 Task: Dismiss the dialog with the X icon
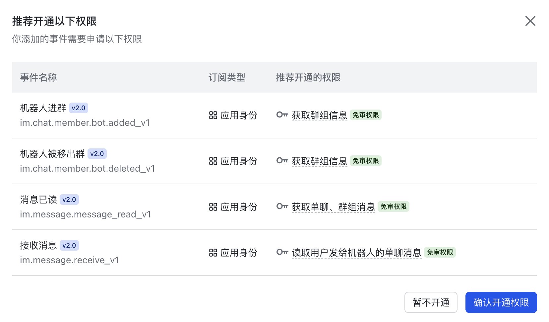(530, 21)
